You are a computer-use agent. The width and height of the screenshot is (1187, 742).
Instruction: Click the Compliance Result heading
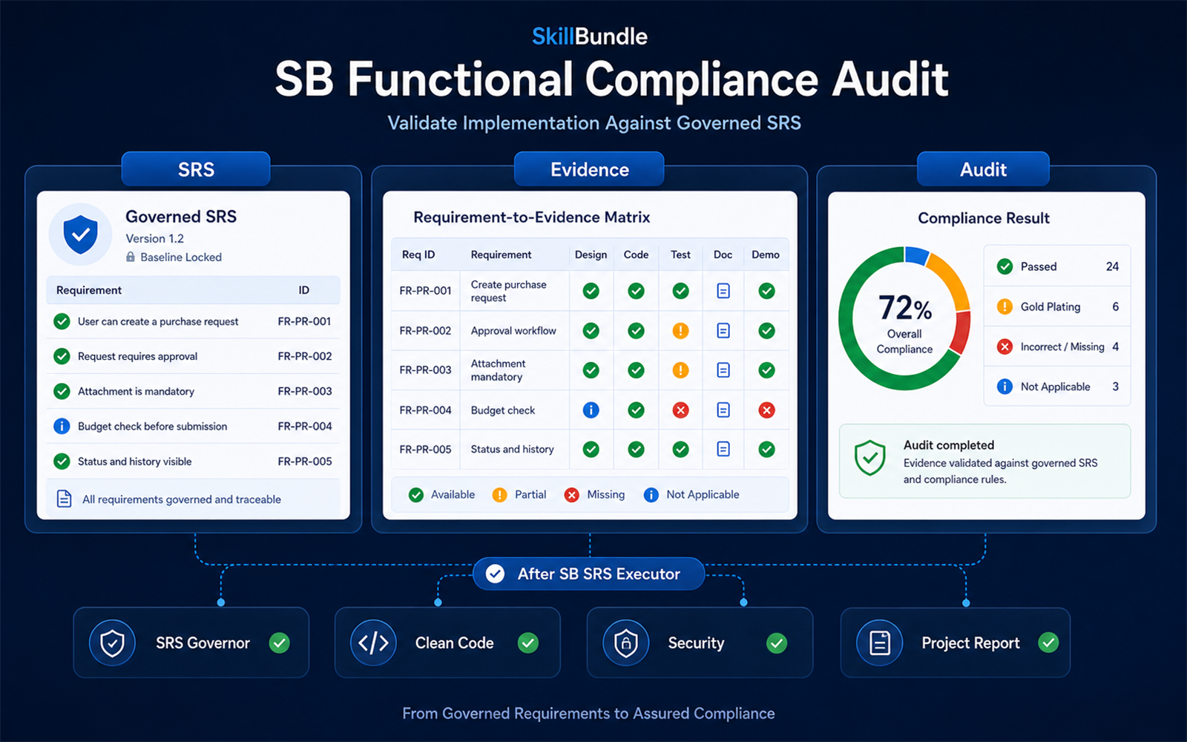(x=984, y=218)
